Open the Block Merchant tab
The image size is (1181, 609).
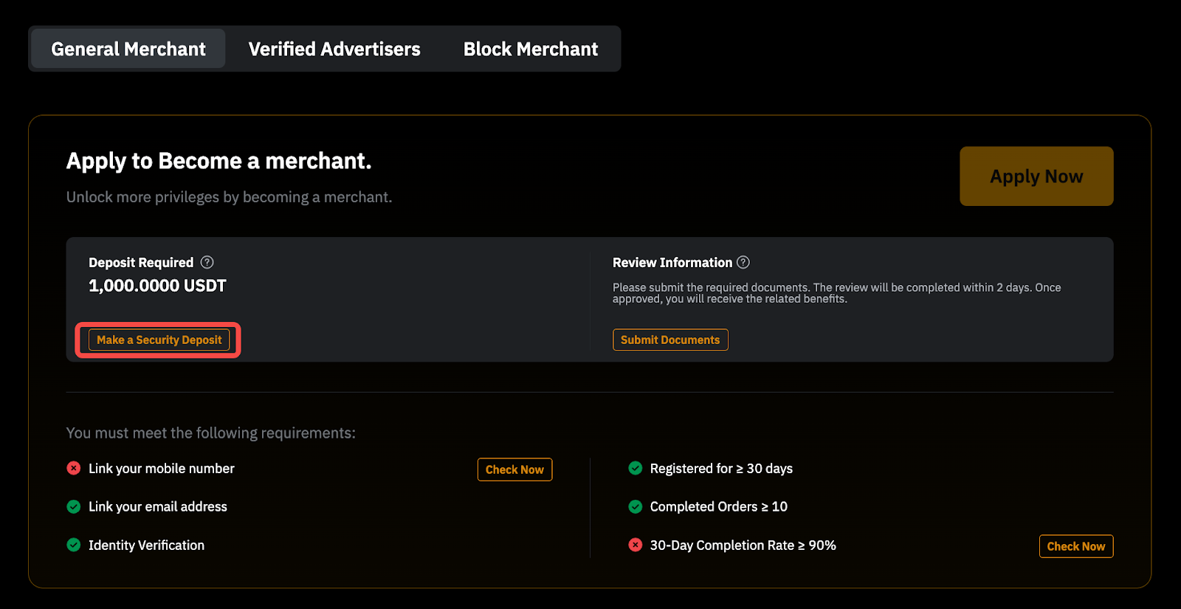tap(531, 49)
